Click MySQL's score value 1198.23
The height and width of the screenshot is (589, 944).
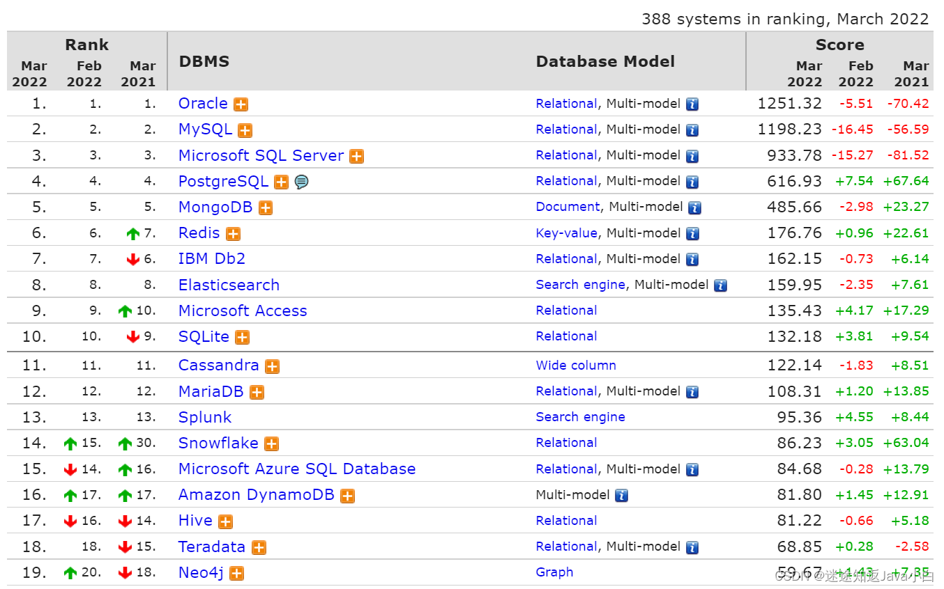[x=790, y=129]
